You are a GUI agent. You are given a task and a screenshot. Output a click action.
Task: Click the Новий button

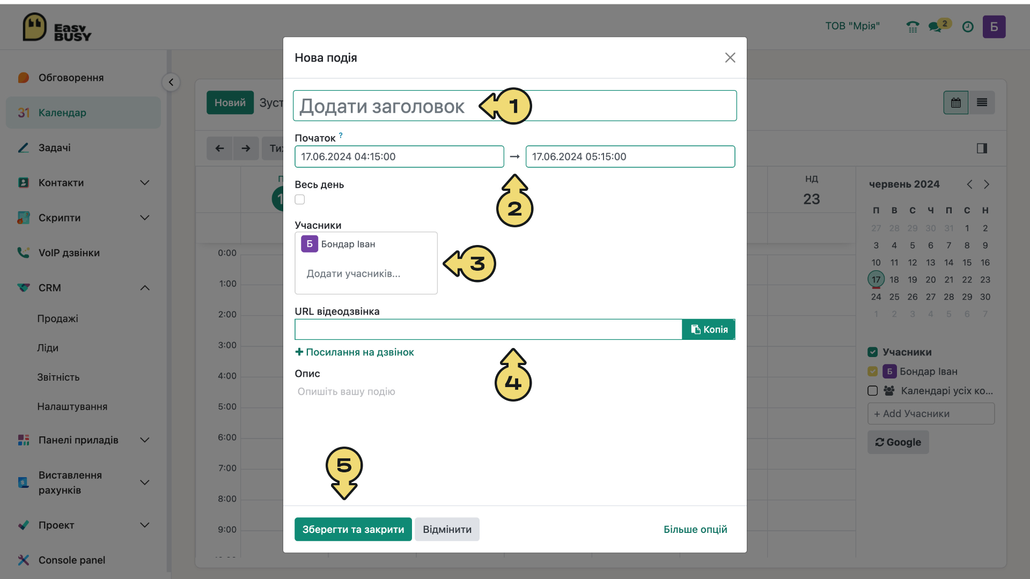(x=230, y=102)
